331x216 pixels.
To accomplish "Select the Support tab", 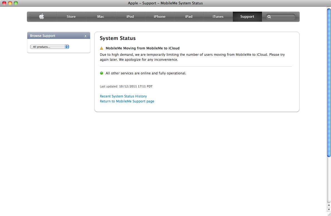I will [247, 17].
